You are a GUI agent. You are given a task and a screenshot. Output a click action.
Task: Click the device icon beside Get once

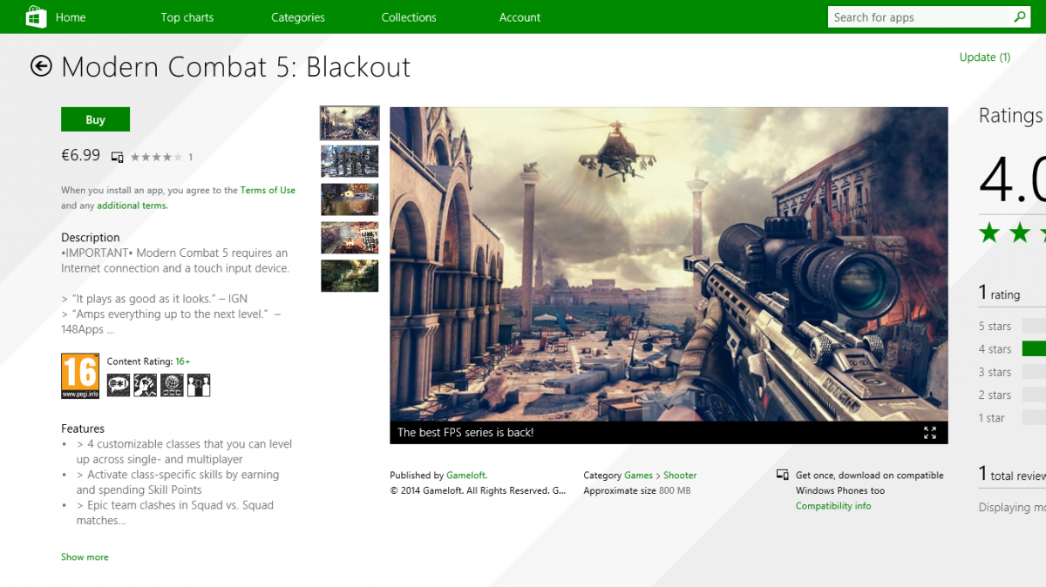[x=783, y=476]
